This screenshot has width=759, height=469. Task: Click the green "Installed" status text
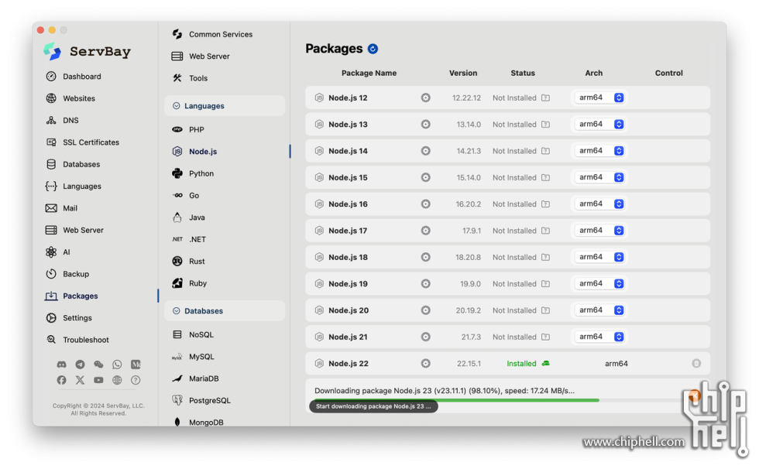(x=521, y=364)
